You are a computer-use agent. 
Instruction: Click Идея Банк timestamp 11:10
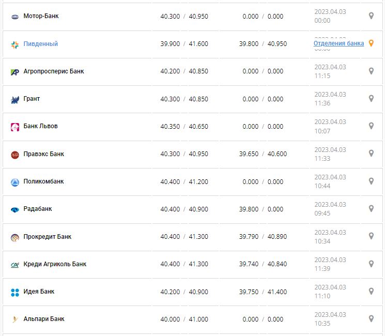[x=322, y=296]
